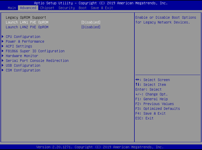Click the arrow beside CPU Configuration
The width and height of the screenshot is (202, 150).
tap(3, 37)
